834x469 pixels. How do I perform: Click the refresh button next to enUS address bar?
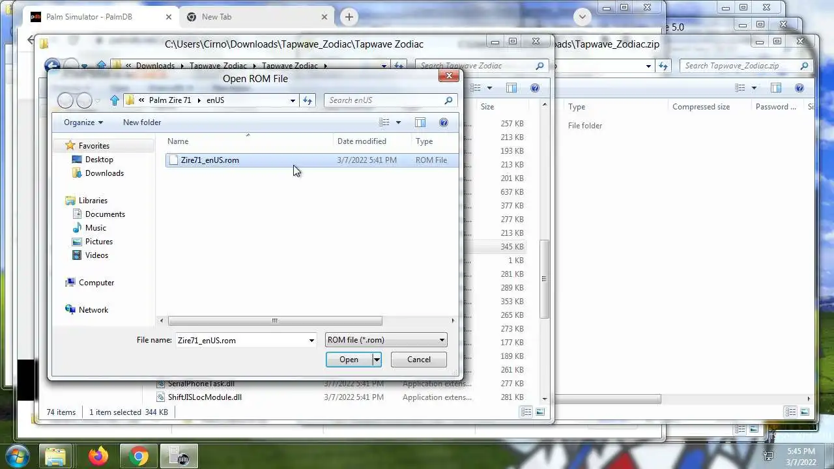point(308,100)
